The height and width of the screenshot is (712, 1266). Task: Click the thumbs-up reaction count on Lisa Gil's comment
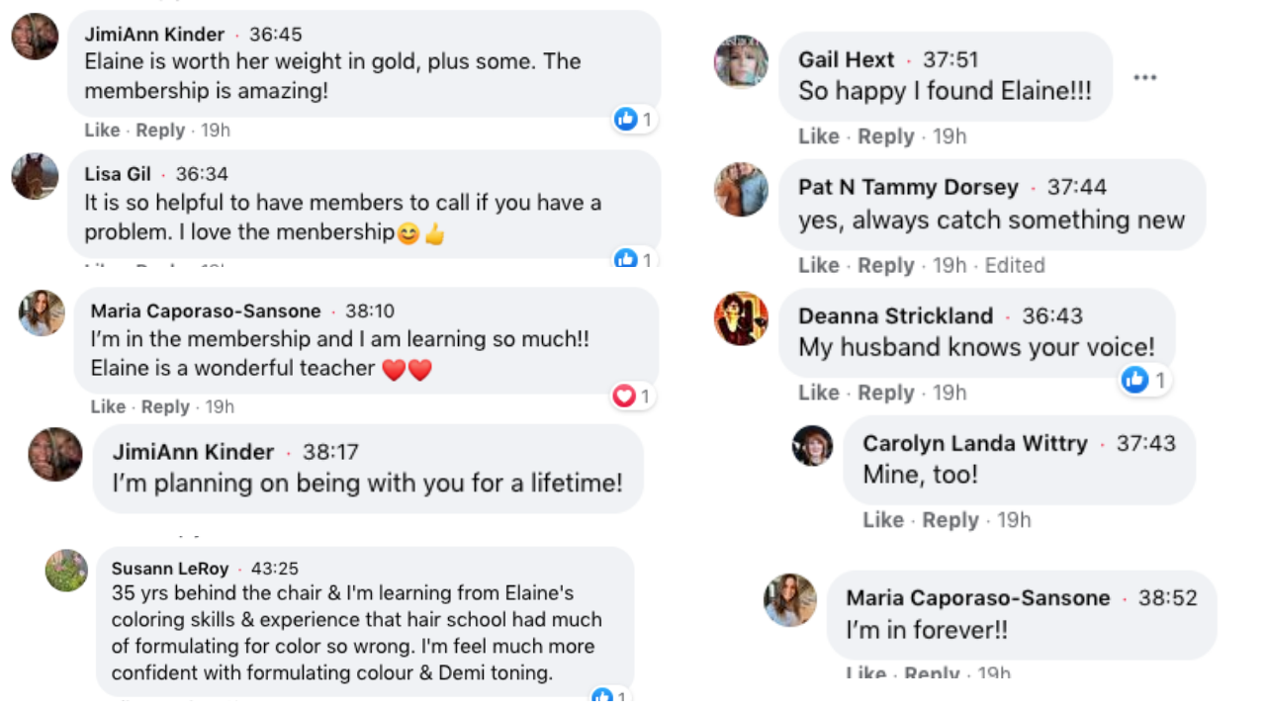point(635,260)
